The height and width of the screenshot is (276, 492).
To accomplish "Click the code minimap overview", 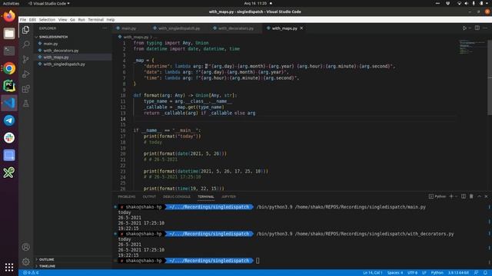I will [x=473, y=47].
